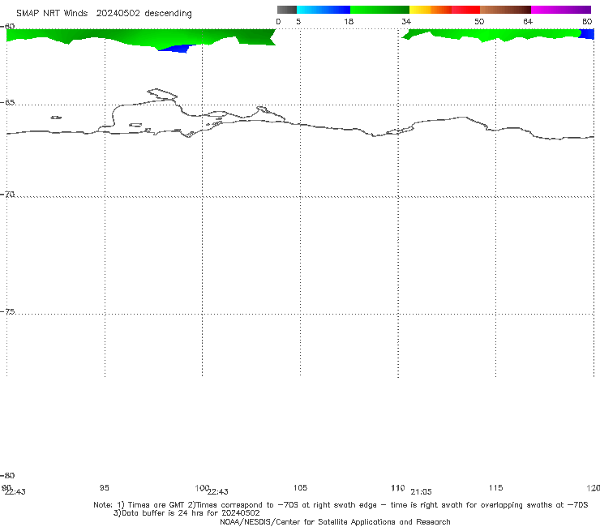Click the color bar label '34'
This screenshot has height=527, width=600.
[406, 22]
